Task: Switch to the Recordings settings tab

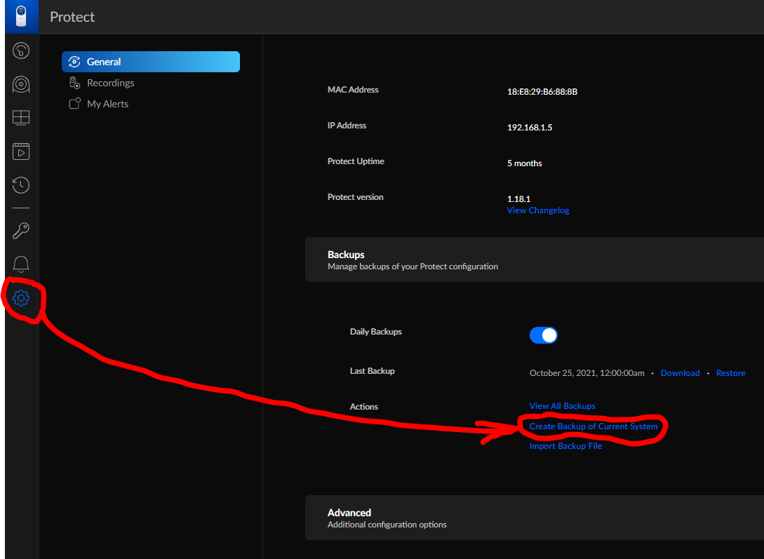Action: [x=110, y=83]
